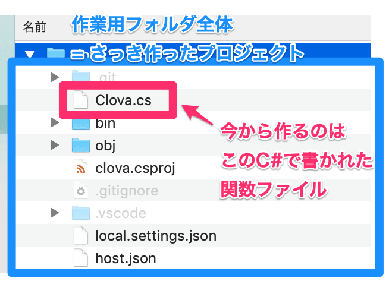Collapse the selected project folder triangle
The height and width of the screenshot is (284, 389).
tap(31, 54)
